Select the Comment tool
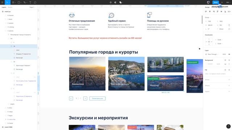The height and width of the screenshot is (130, 232). pos(35,3)
